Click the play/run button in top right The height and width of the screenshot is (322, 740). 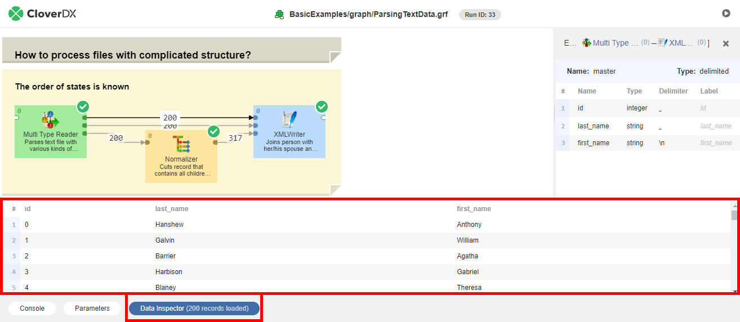tap(726, 14)
